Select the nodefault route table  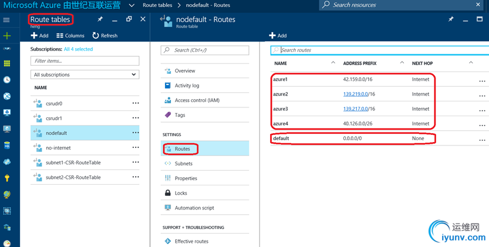pos(85,133)
